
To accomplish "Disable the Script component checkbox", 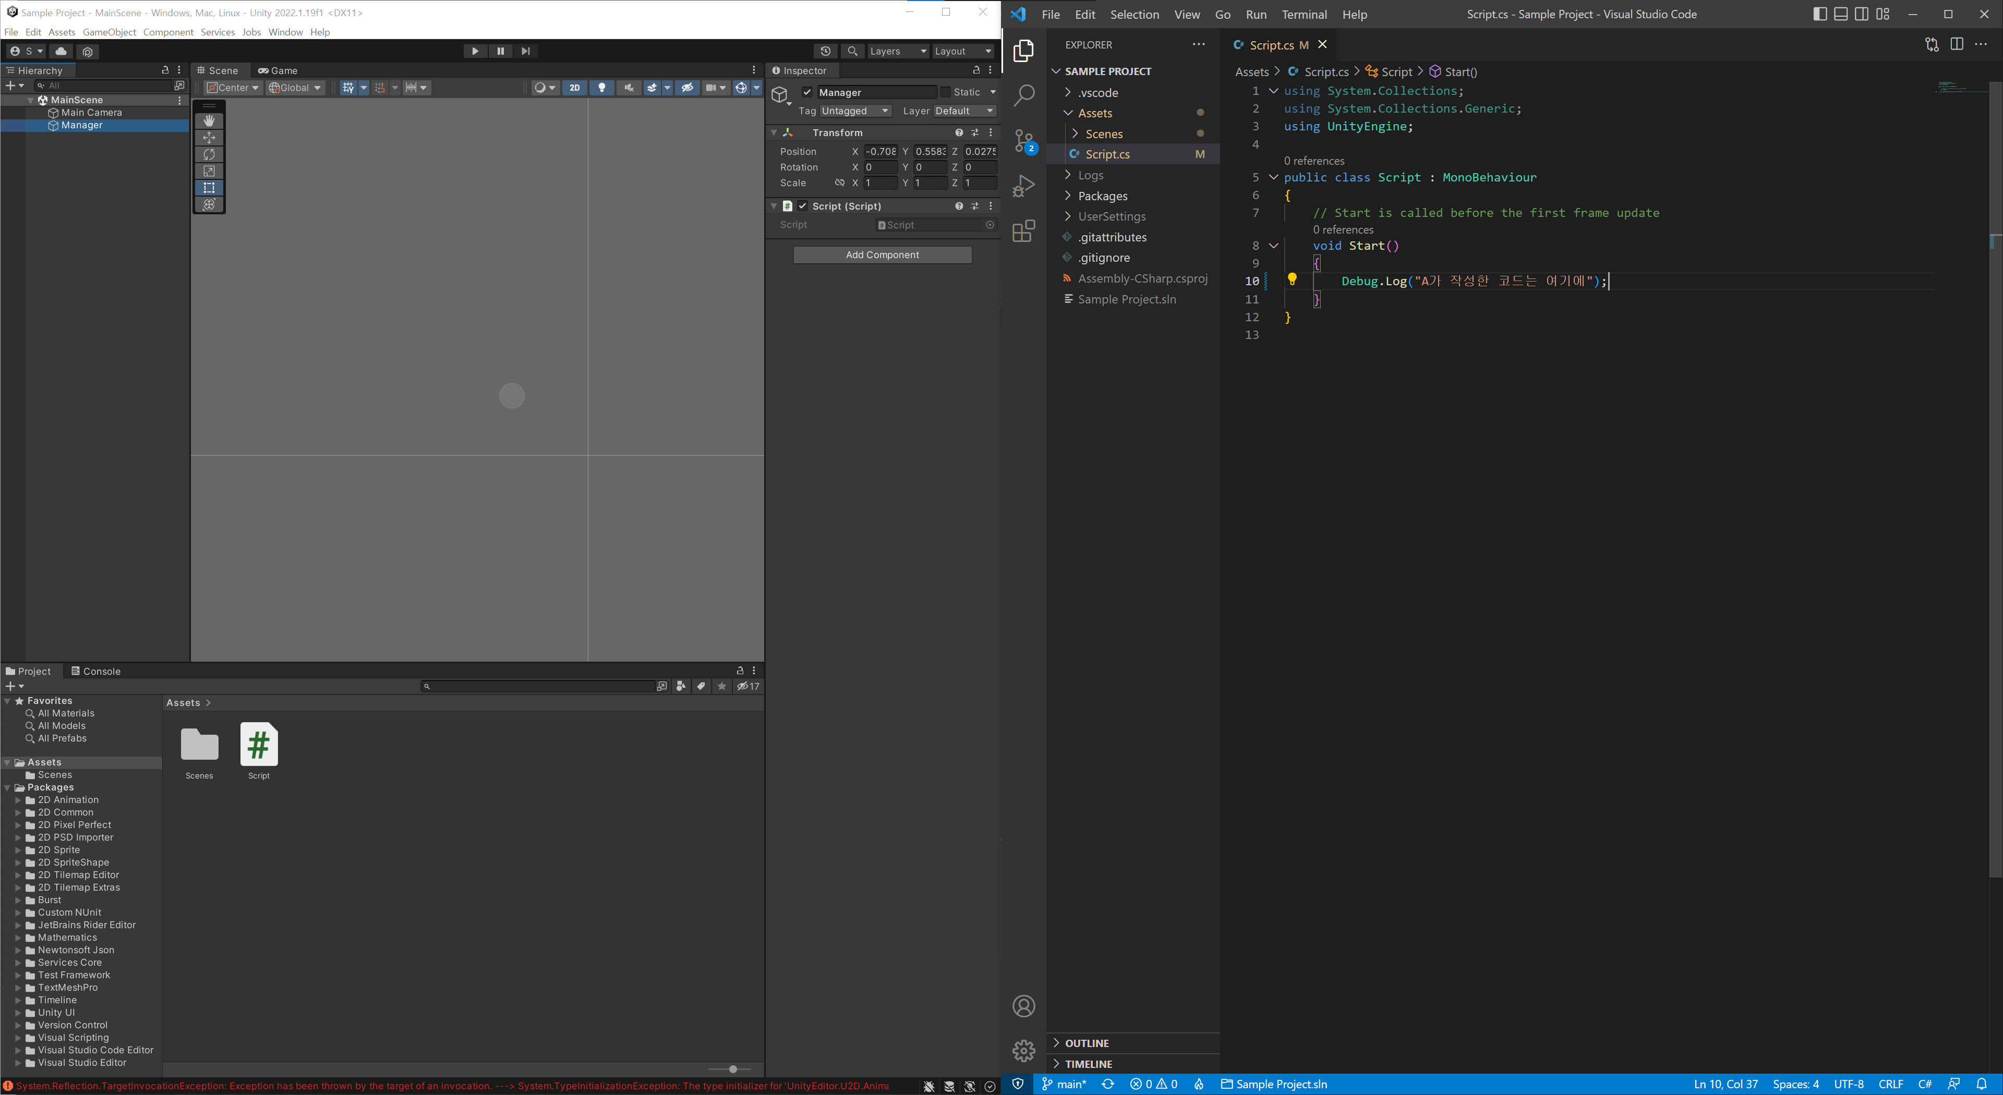I will tap(802, 206).
